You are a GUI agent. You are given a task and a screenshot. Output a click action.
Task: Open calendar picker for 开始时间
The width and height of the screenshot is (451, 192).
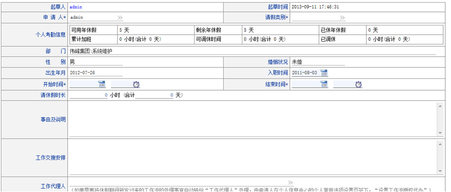click(102, 84)
